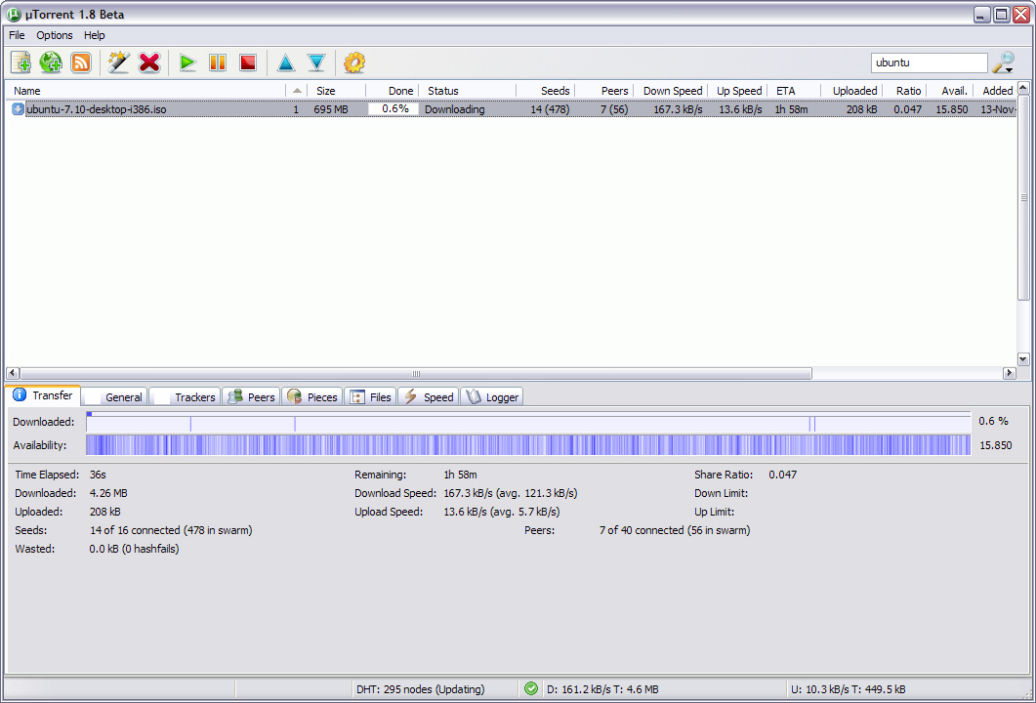
Task: Click the ubuntu search input field
Action: pos(929,62)
